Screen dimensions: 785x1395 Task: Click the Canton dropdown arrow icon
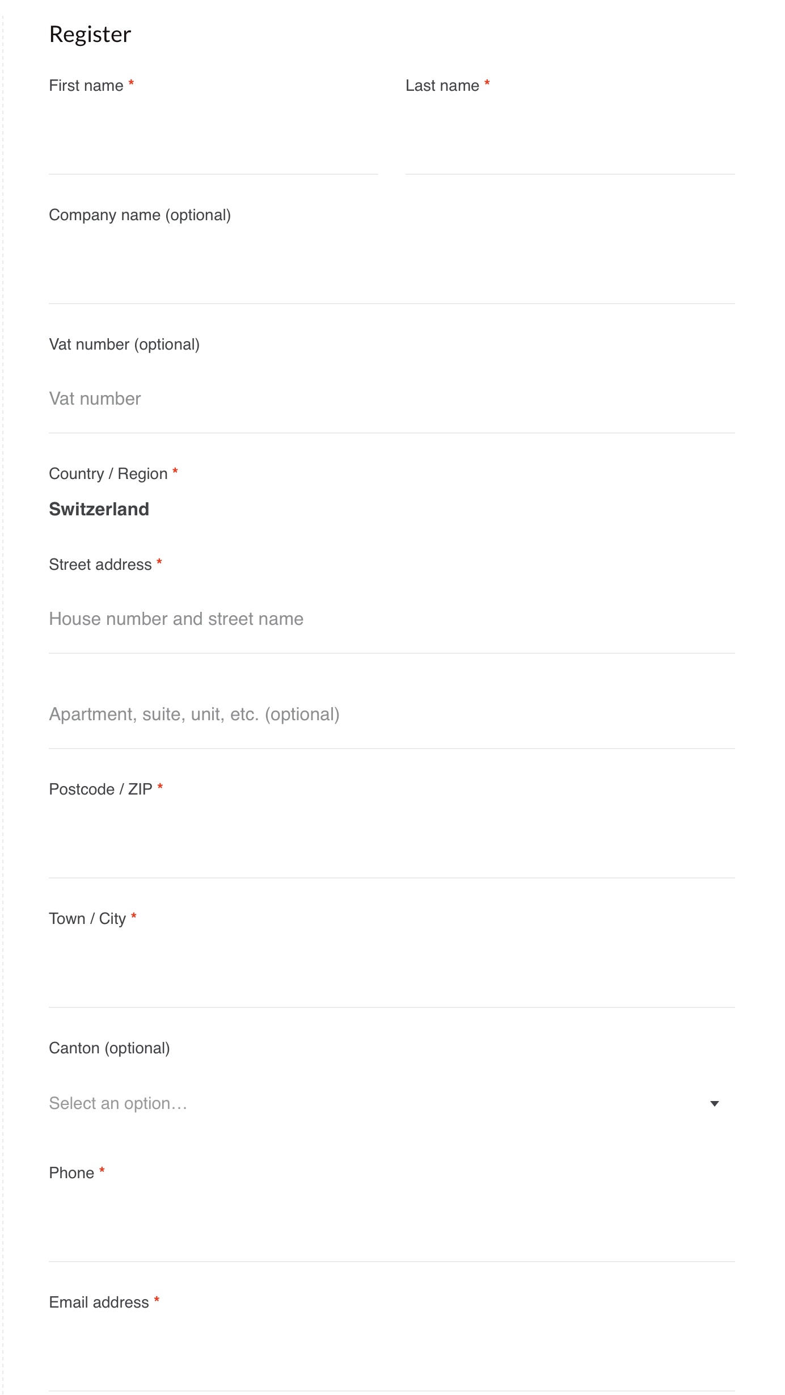715,1104
